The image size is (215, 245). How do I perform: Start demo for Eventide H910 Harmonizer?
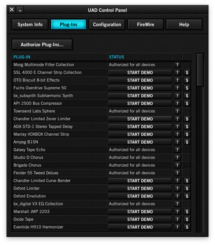tap(140, 227)
